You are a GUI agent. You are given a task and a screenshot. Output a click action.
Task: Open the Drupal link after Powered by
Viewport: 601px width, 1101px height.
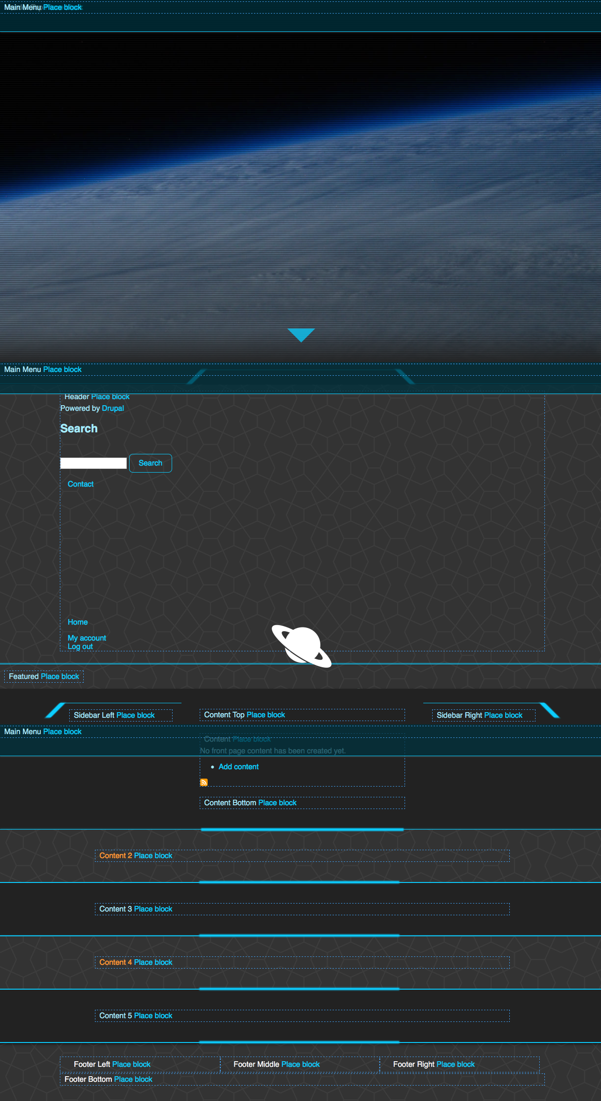coord(113,408)
